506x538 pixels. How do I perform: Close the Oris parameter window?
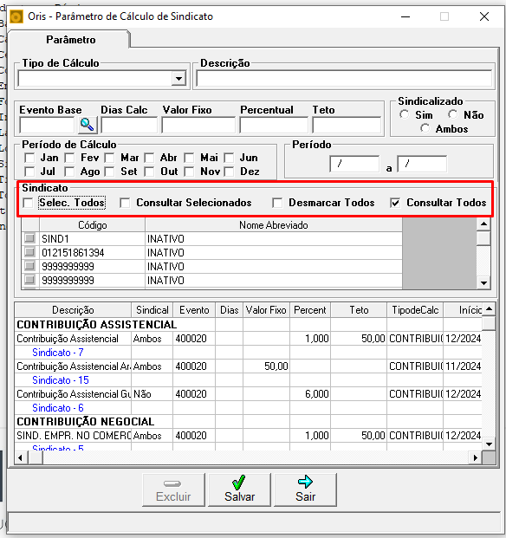(484, 16)
